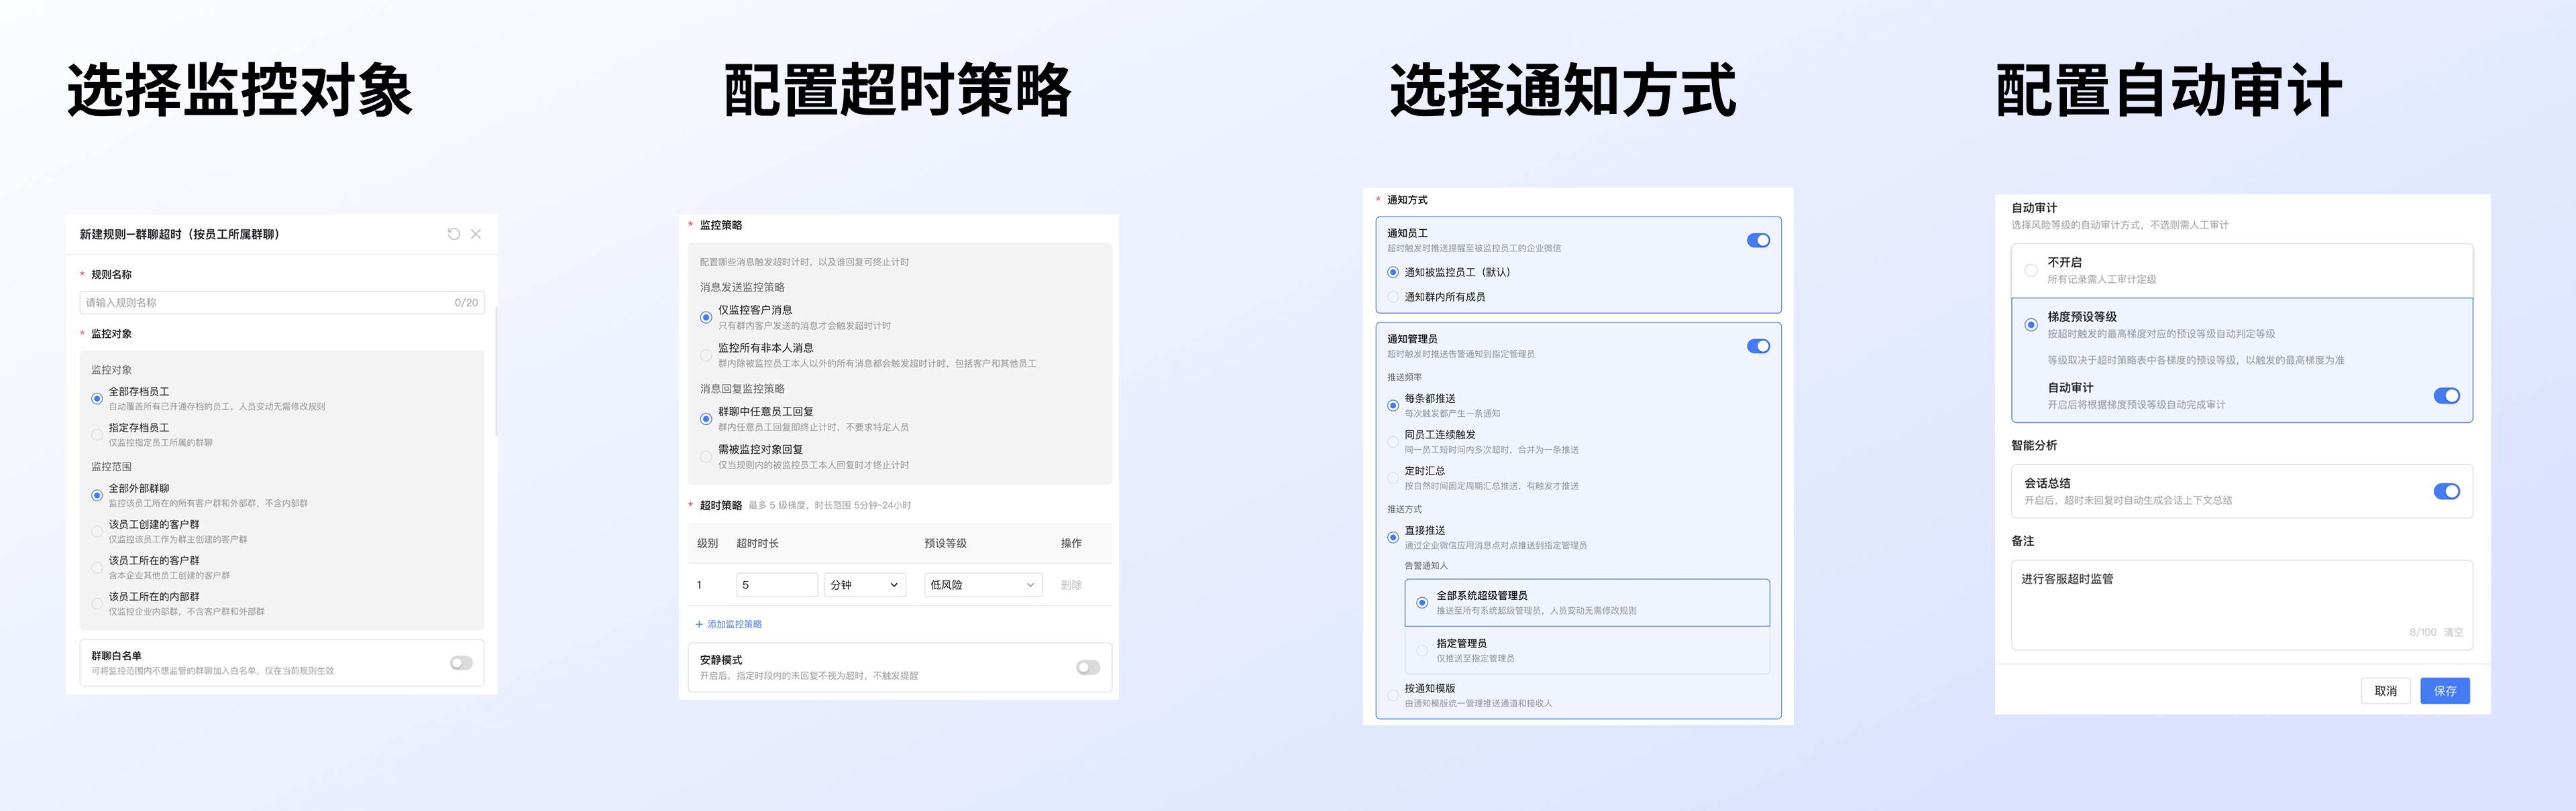
Task: Select 群聊中任意员工回复 radio option
Action: (706, 418)
